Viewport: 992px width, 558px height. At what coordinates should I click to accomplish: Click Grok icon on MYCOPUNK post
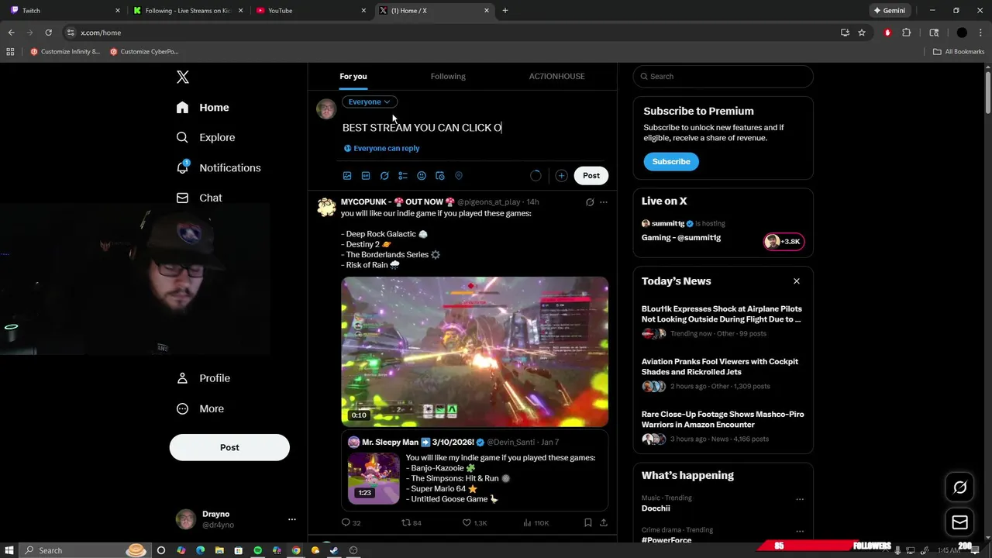(590, 202)
